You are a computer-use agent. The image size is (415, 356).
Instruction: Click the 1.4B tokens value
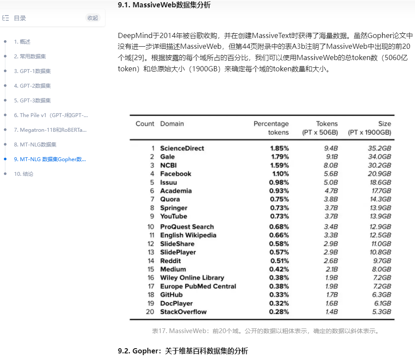point(332,311)
